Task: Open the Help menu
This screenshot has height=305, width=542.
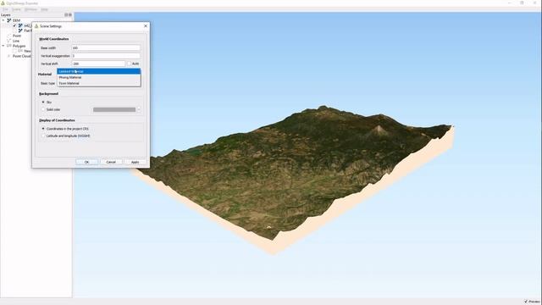Action: [44, 9]
